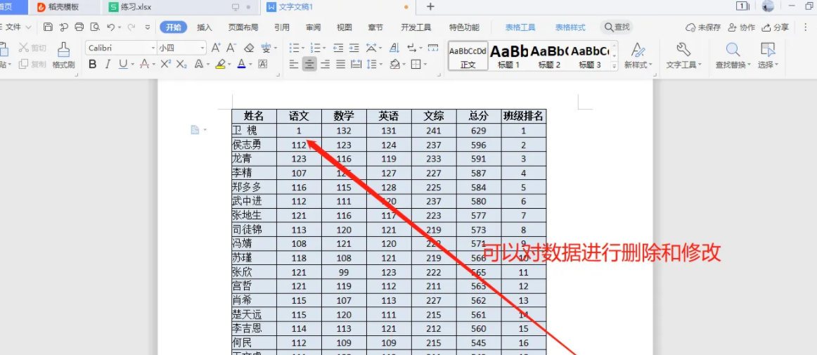Apply the 正文 style

(468, 56)
